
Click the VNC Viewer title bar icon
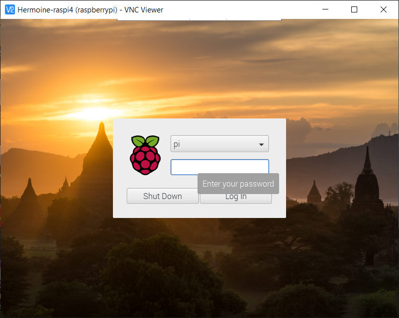tap(10, 9)
